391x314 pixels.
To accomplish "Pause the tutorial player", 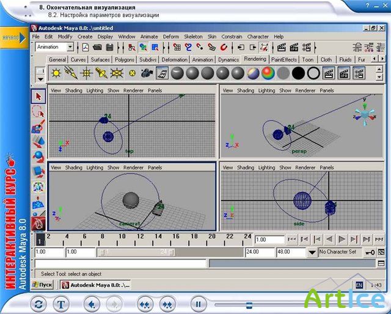I will point(198,304).
